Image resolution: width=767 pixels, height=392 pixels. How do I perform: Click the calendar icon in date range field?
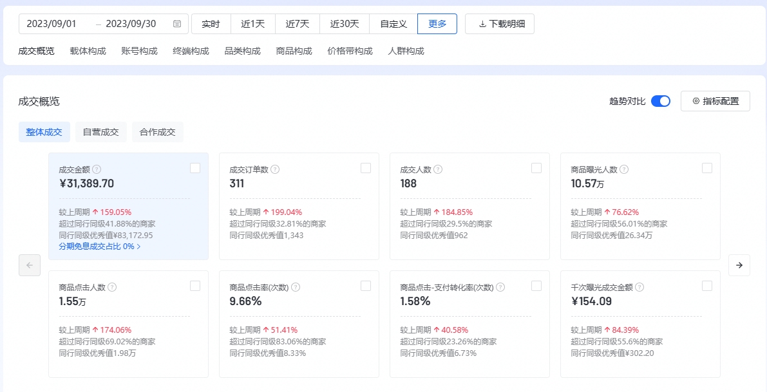[177, 24]
